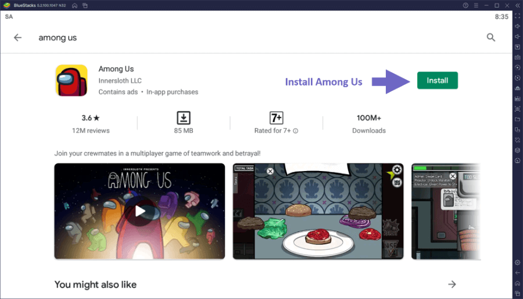Click the 7+ content rating badge
523x299 pixels.
click(276, 118)
